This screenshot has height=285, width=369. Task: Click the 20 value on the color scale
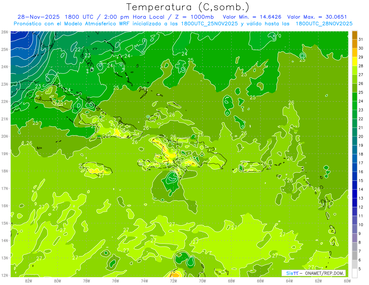pyautogui.click(x=361, y=137)
